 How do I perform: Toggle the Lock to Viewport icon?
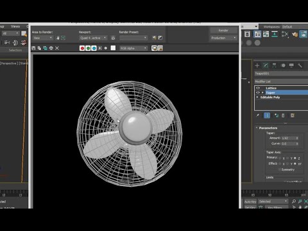[x=113, y=38]
